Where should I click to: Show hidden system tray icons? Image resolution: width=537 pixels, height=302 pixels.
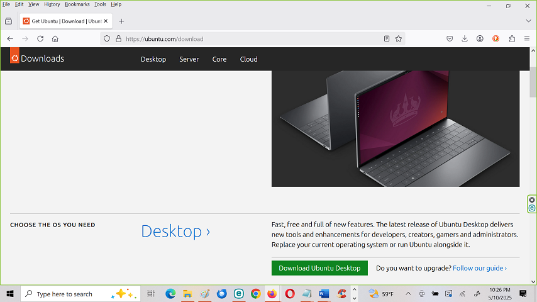tap(407, 294)
